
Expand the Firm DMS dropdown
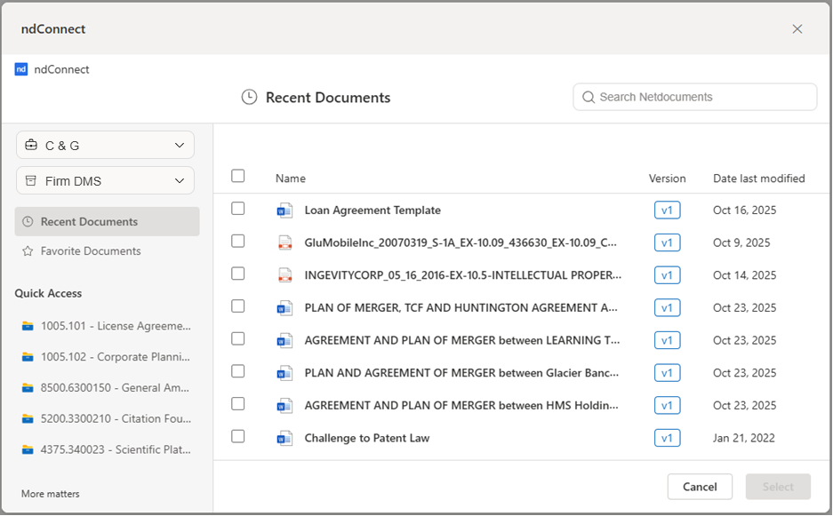pyautogui.click(x=105, y=181)
